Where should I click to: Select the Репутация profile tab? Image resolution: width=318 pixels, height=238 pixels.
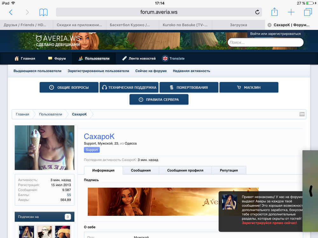pyautogui.click(x=229, y=170)
